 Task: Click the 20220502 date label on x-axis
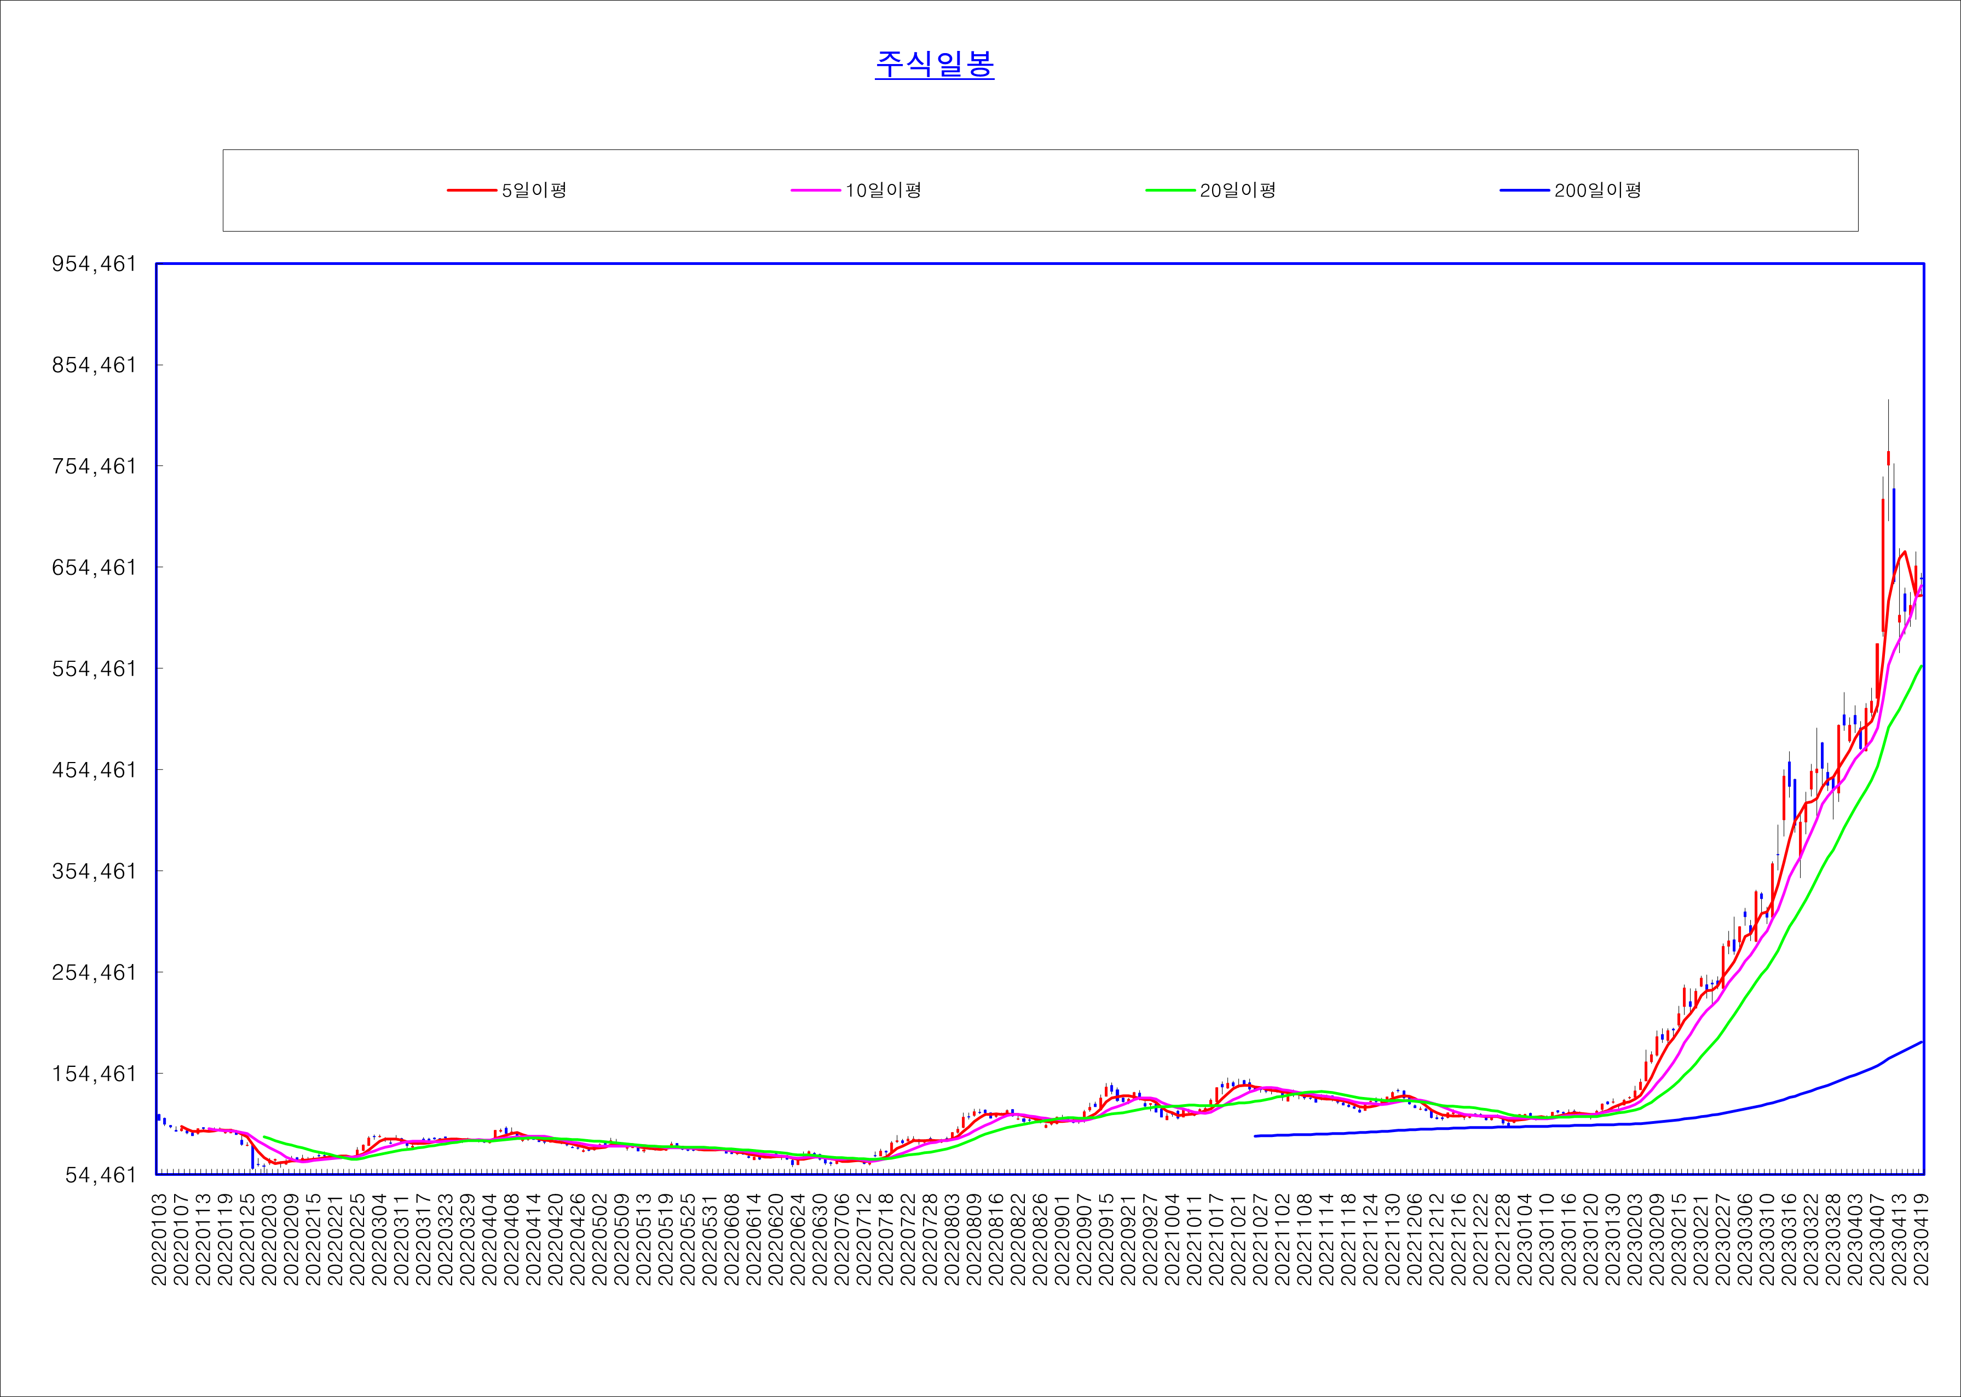point(599,1239)
